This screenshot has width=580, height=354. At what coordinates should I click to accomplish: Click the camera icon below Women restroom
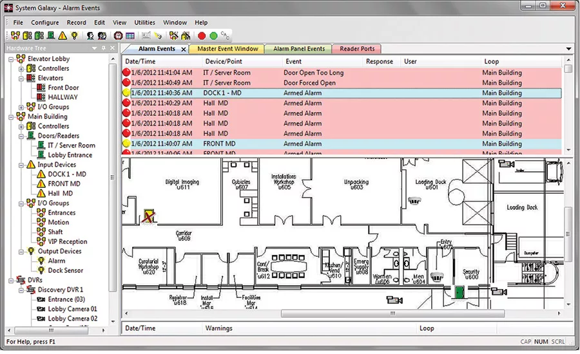(x=394, y=300)
